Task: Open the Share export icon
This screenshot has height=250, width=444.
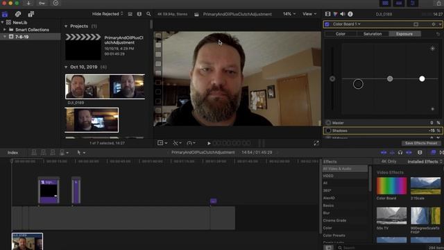Action: (438, 3)
